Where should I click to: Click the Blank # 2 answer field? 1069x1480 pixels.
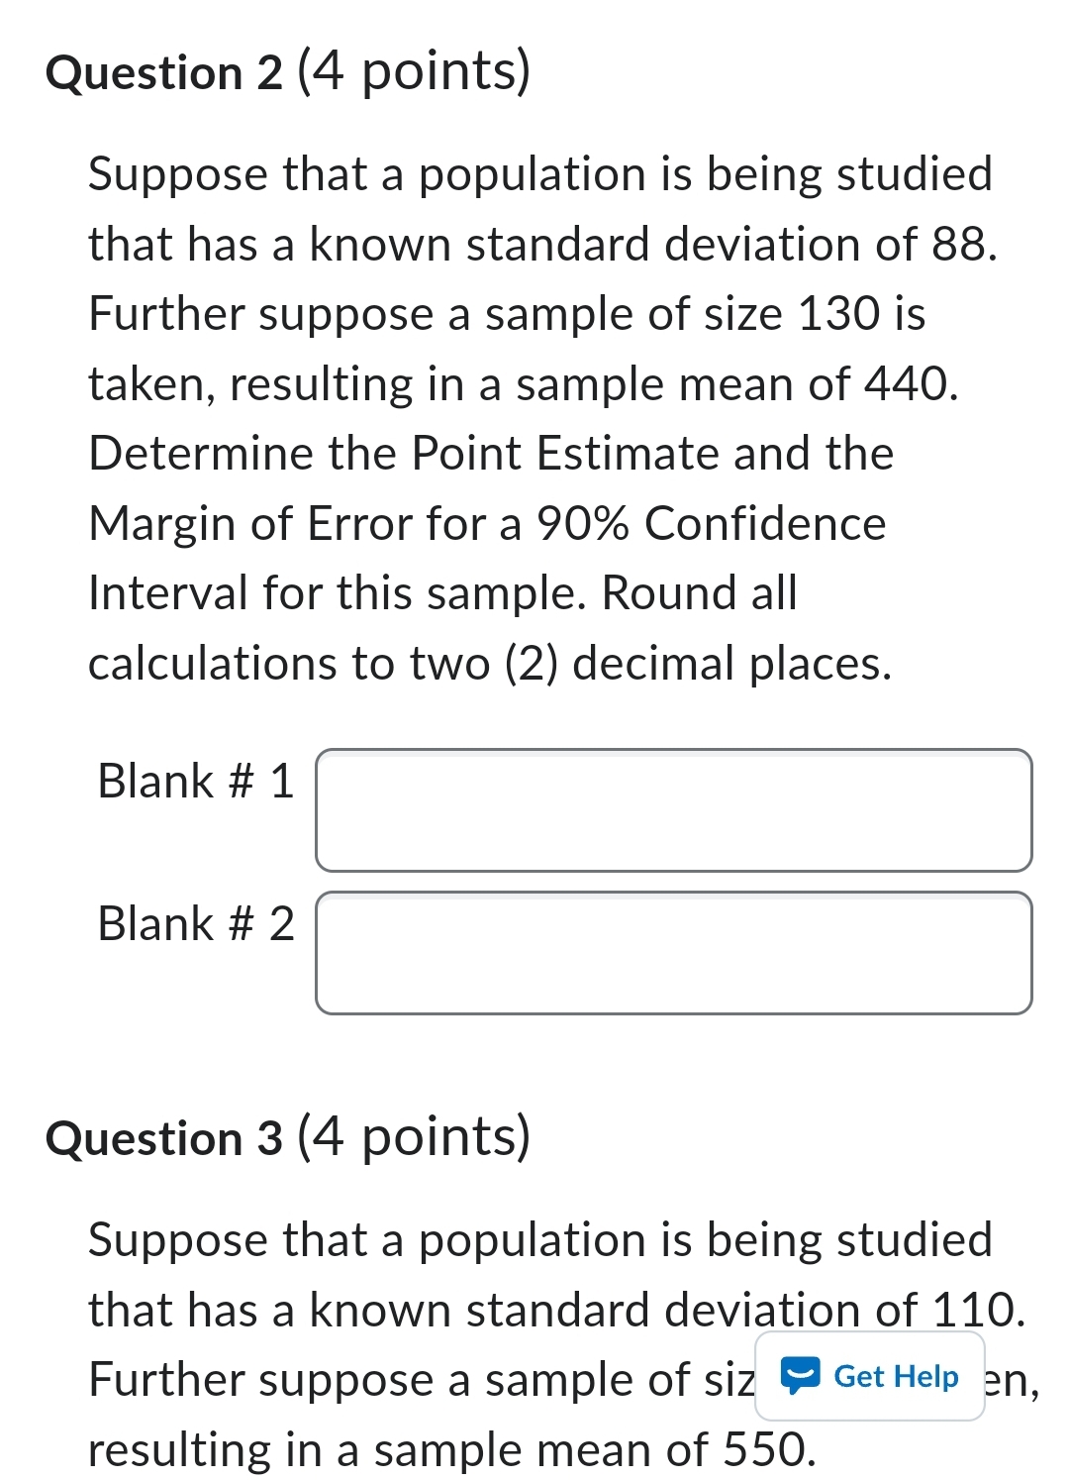coord(673,953)
